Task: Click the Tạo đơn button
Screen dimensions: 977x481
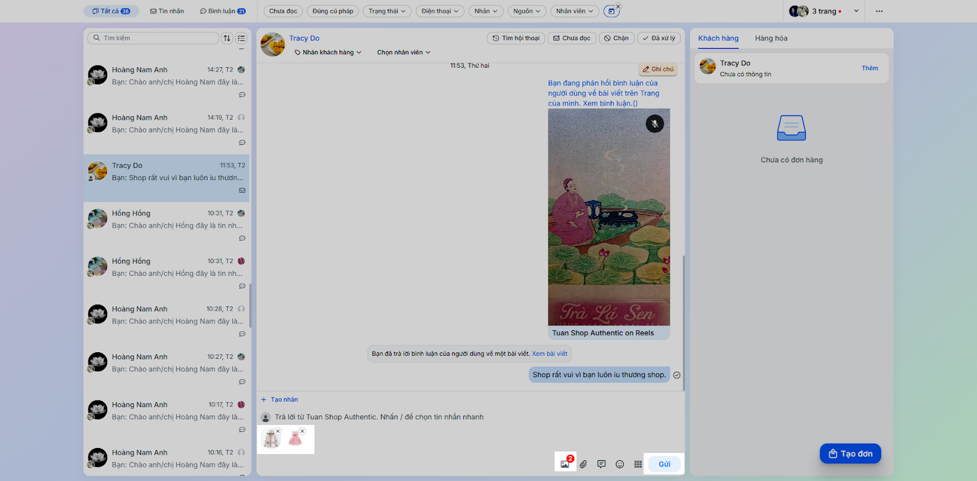Action: 851,454
